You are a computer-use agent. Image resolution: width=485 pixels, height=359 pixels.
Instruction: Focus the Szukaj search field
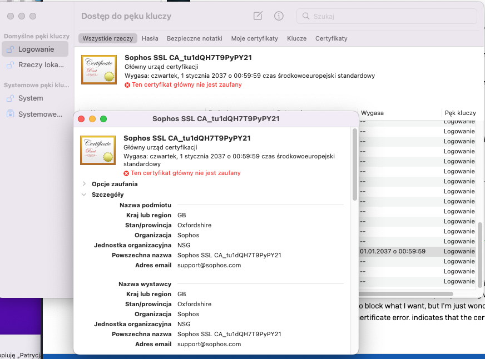point(387,16)
